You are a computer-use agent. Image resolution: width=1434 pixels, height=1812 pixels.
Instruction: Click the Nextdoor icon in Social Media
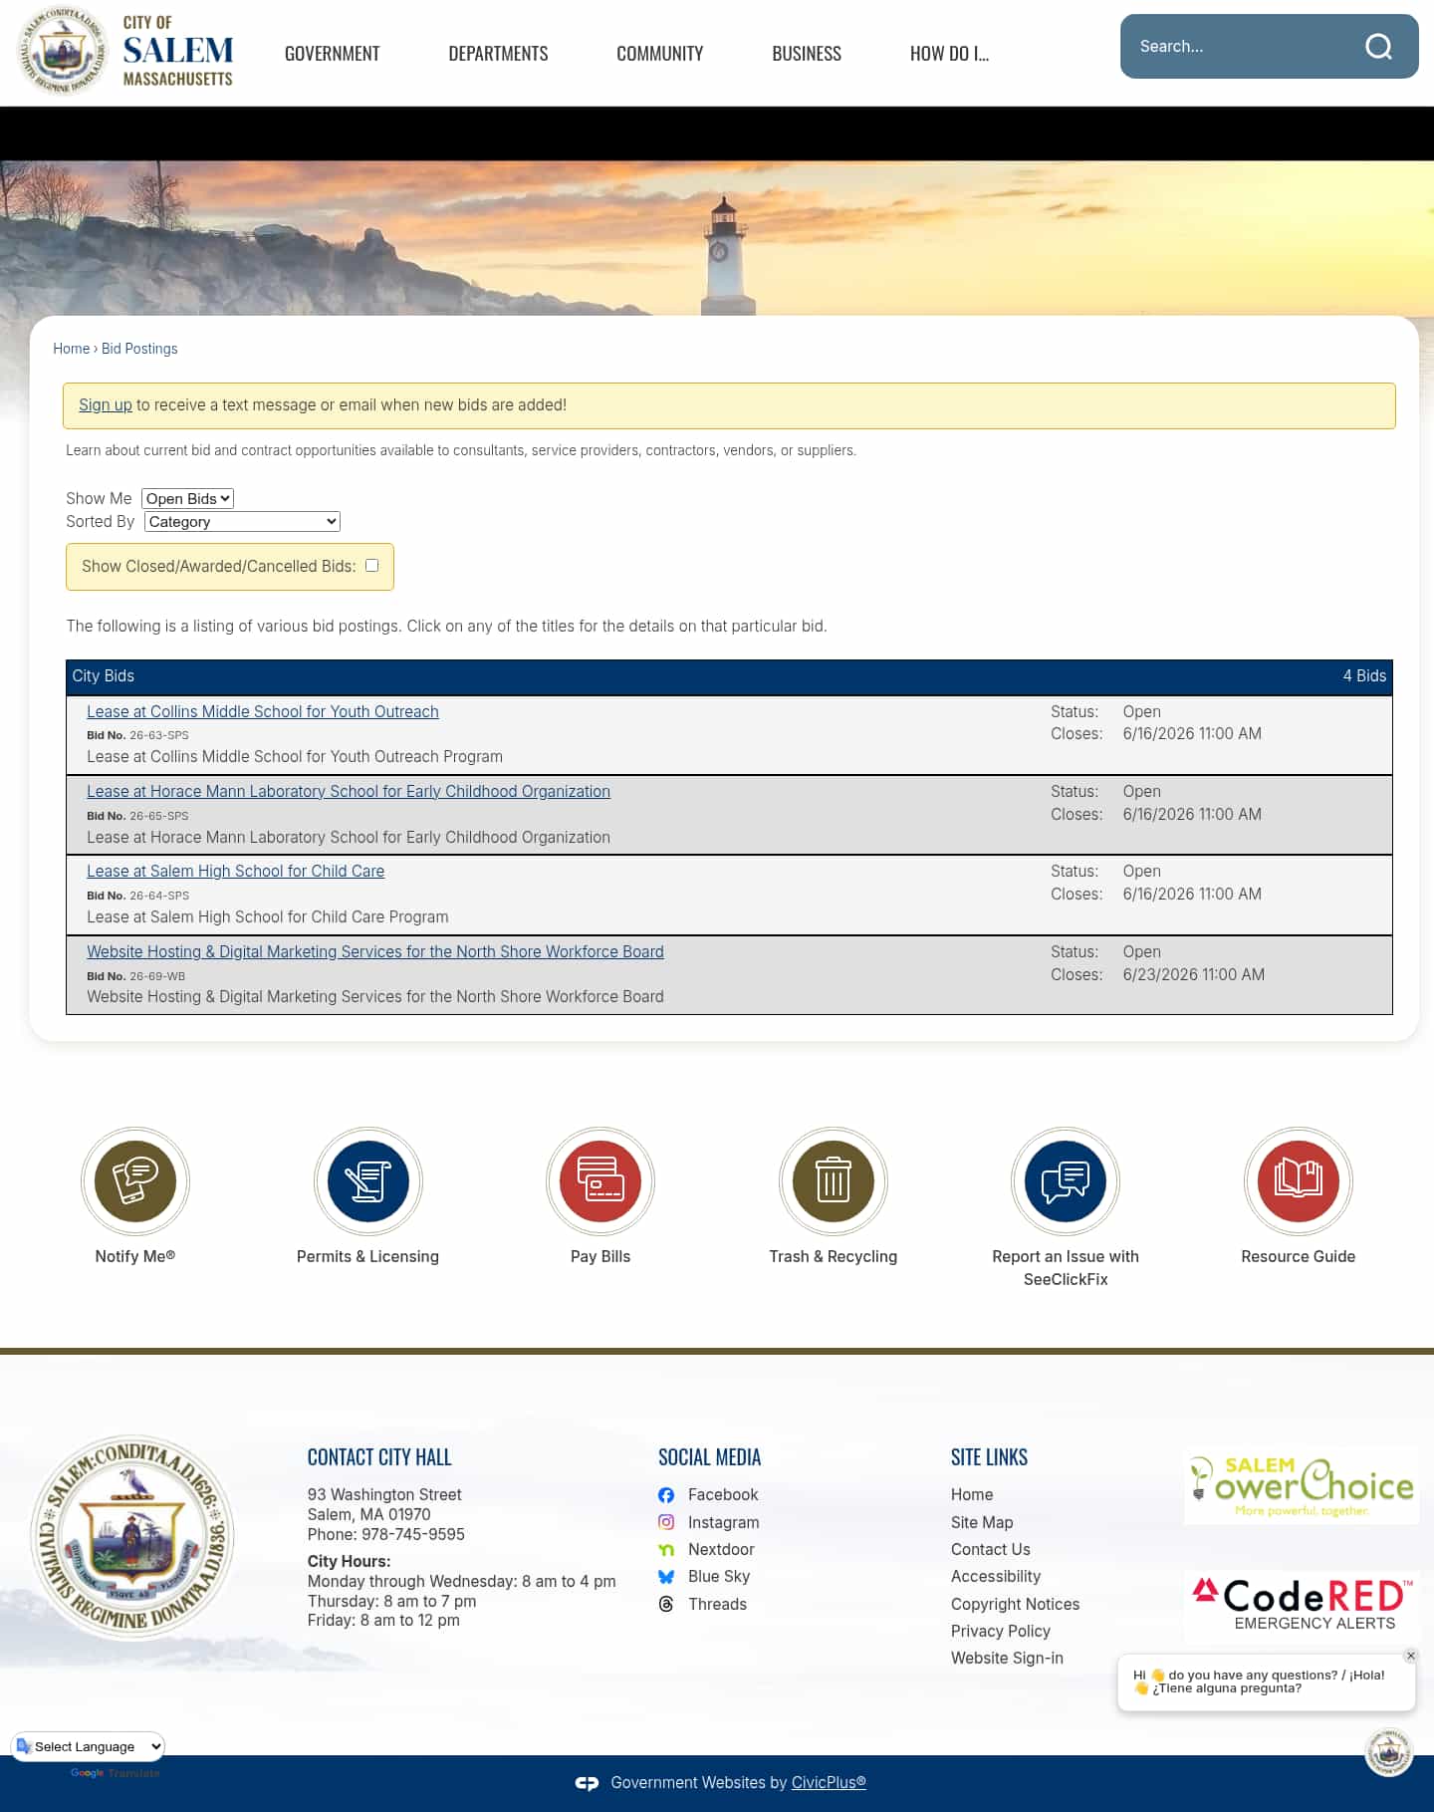tap(666, 1550)
